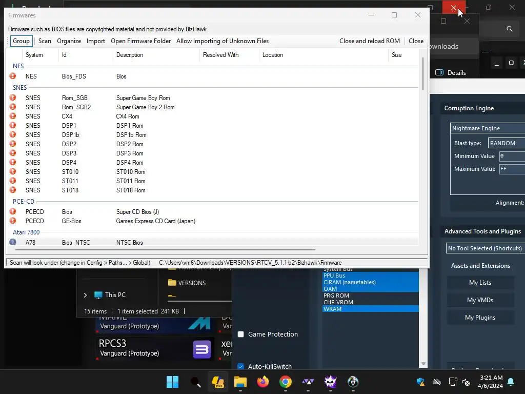This screenshot has width=525, height=394.
Task: Toggle the Details pane in File Explorer
Action: pyautogui.click(x=451, y=73)
